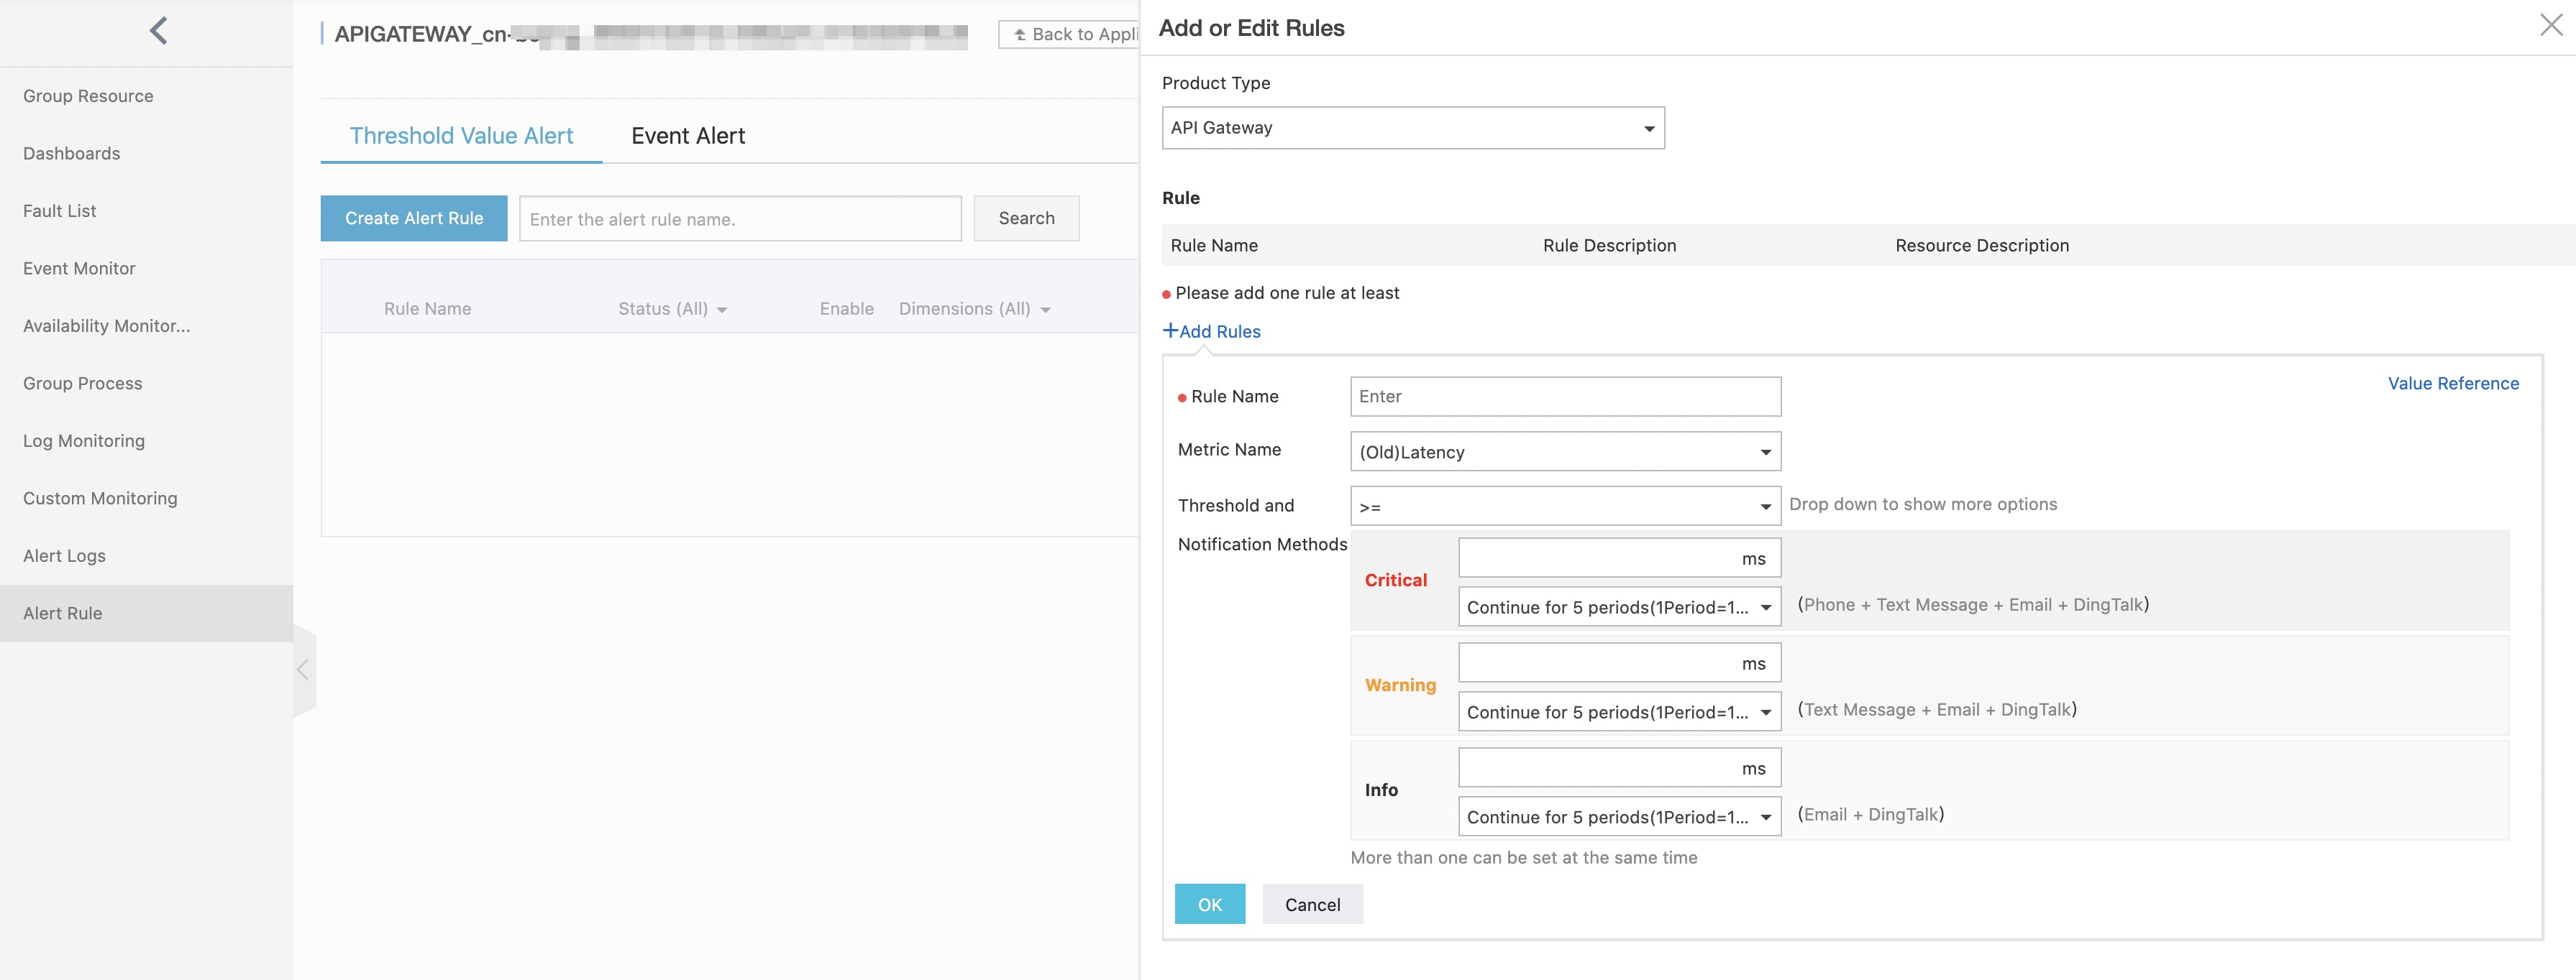Image resolution: width=2576 pixels, height=980 pixels.
Task: Expand the Dimensions (All) column filter
Action: pyautogui.click(x=974, y=310)
